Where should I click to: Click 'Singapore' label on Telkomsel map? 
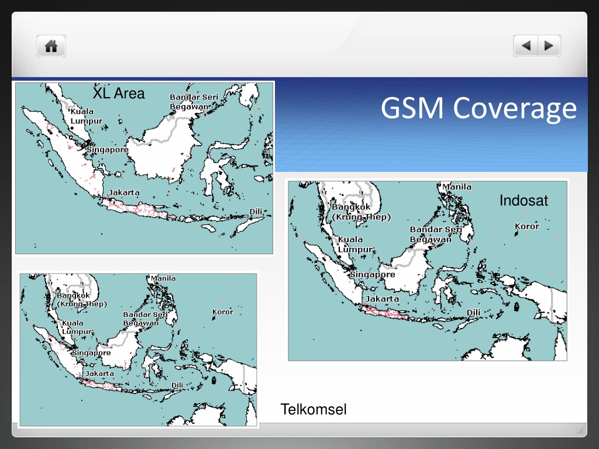(x=91, y=353)
